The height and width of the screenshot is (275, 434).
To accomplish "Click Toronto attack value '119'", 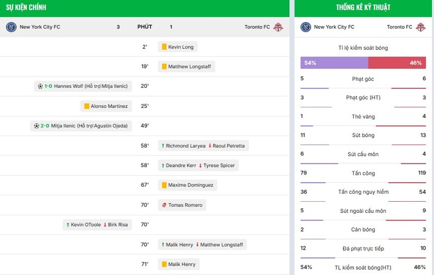I will pyautogui.click(x=422, y=173).
